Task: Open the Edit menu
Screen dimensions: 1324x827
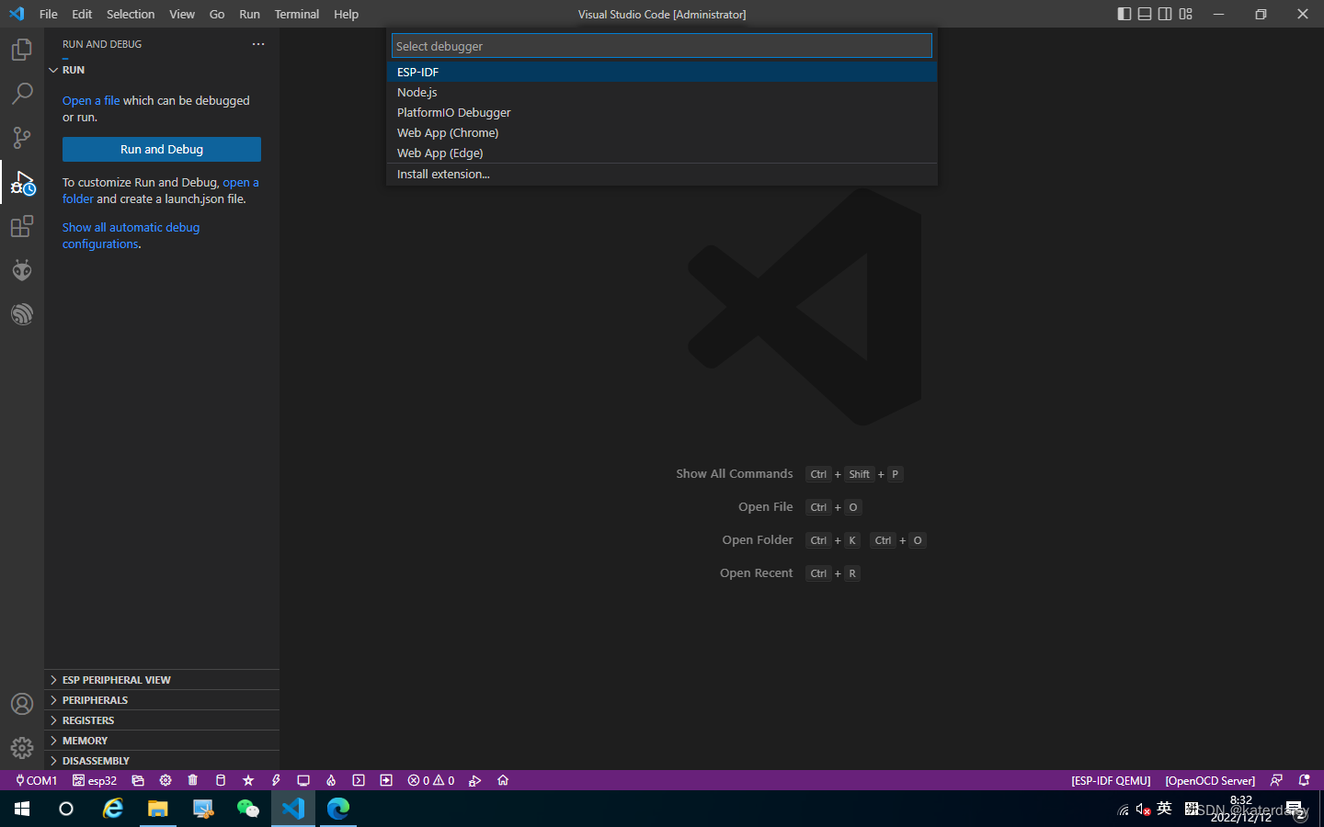Action: coord(82,14)
